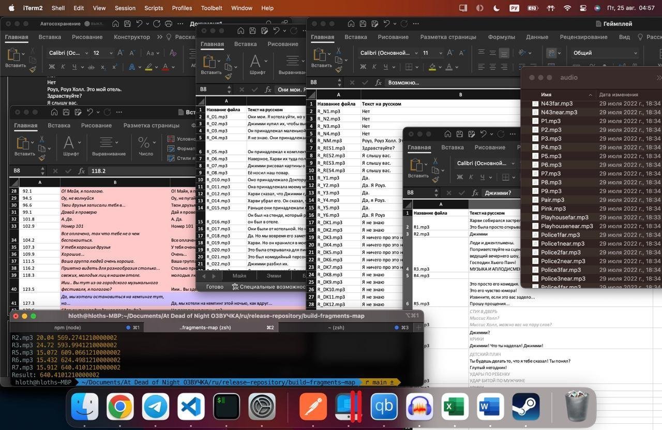Sort by Имя column in audio window
This screenshot has height=430, width=662.
pyautogui.click(x=546, y=95)
